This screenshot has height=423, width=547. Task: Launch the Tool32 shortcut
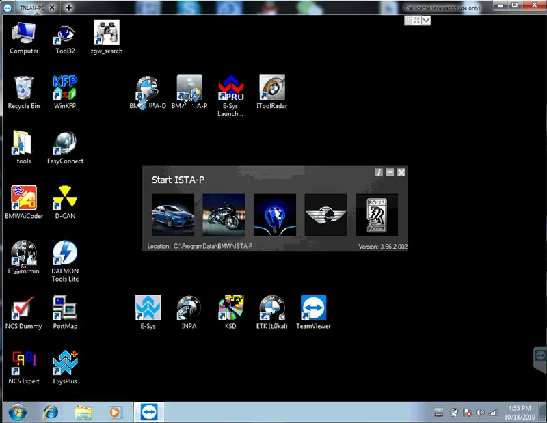[x=65, y=38]
